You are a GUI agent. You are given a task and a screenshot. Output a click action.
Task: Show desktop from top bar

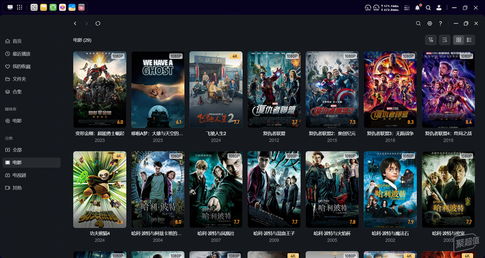10,8
